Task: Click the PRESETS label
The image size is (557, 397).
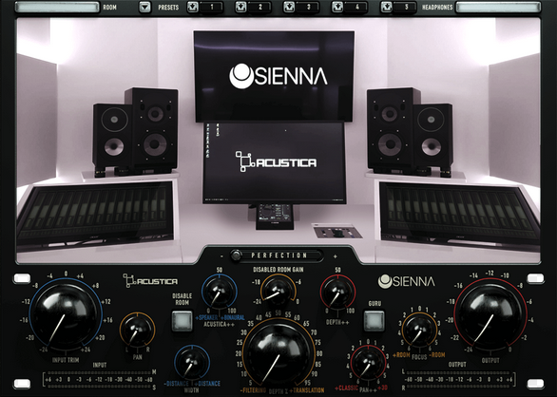Action: point(168,7)
